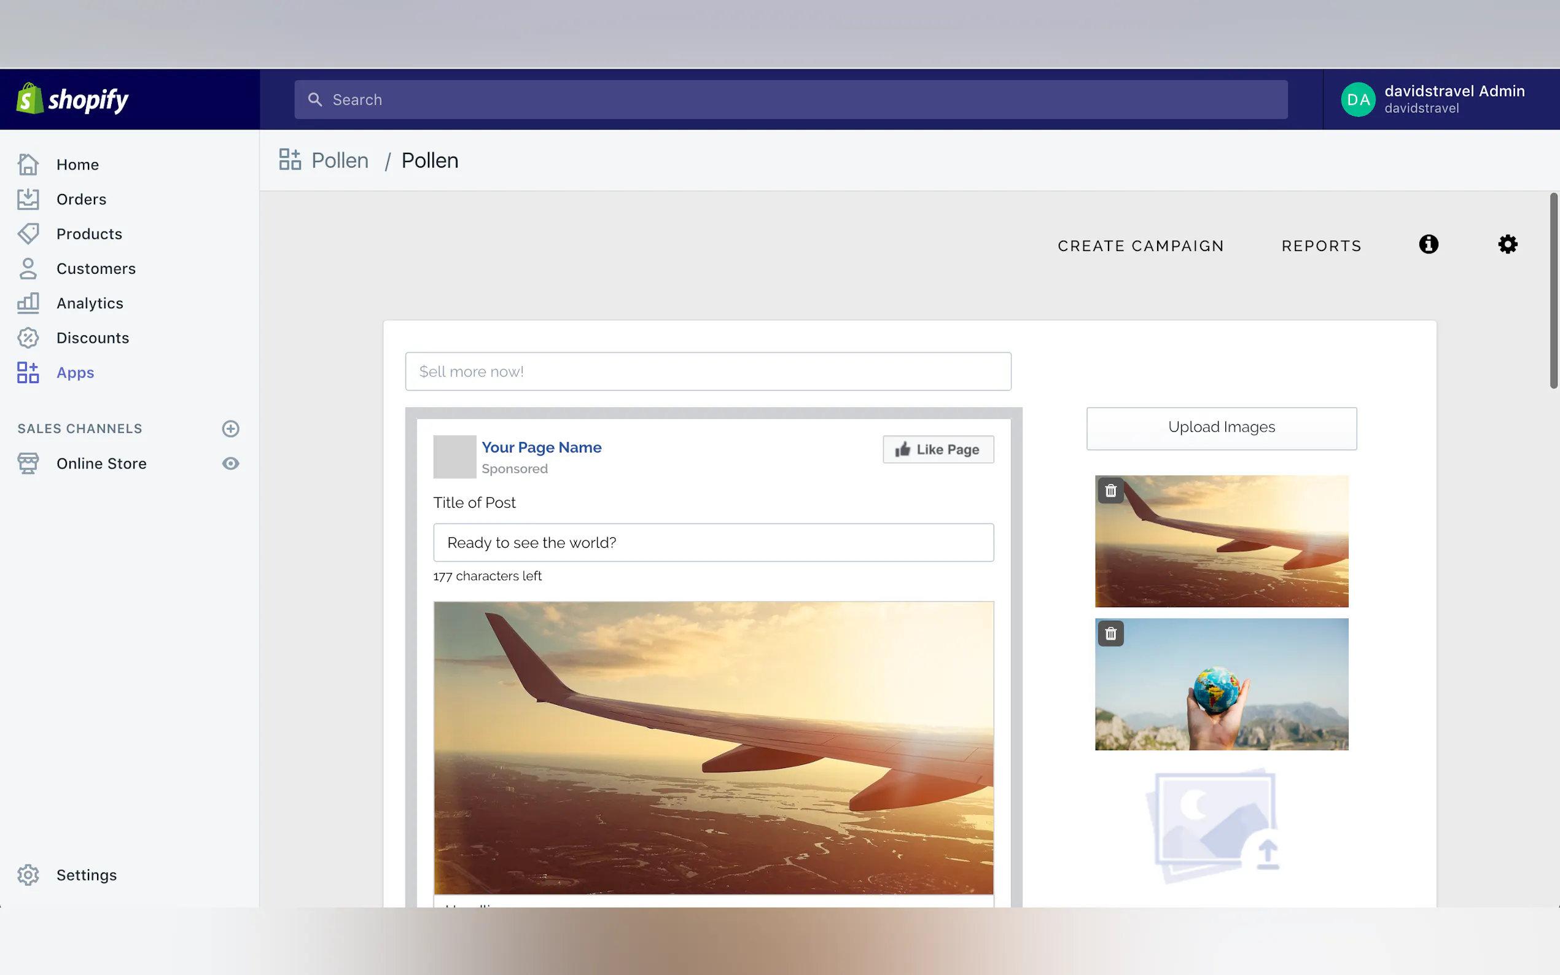Click the Shopify logo

tap(73, 99)
